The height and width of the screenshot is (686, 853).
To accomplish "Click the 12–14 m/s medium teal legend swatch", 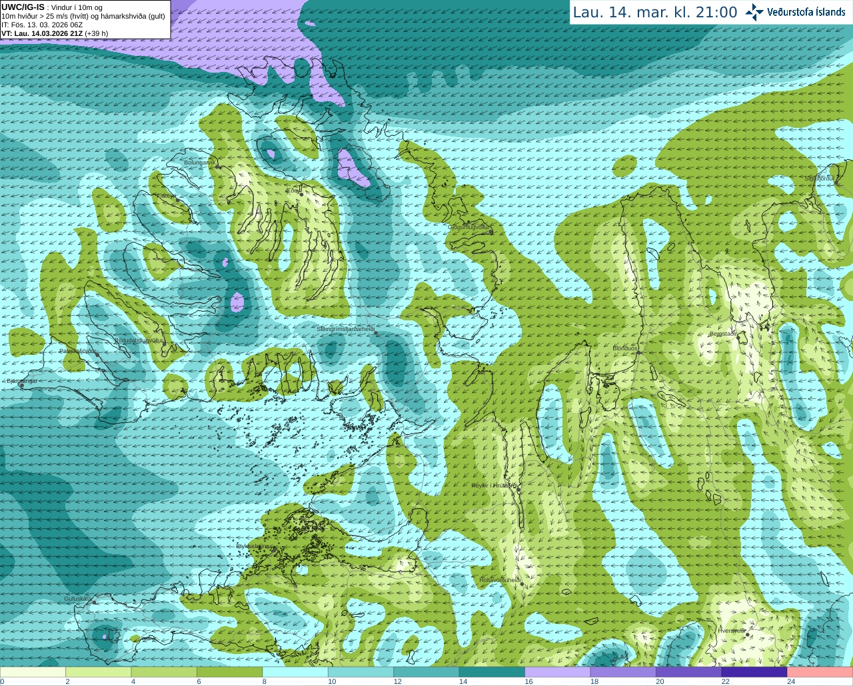I will 426,672.
